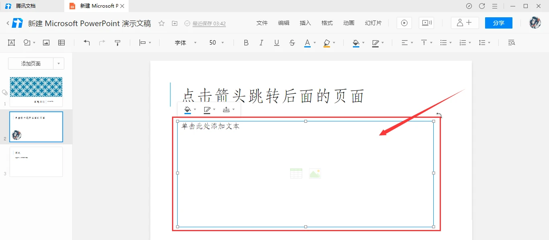Click the main toolbar border pen icon

click(375, 43)
